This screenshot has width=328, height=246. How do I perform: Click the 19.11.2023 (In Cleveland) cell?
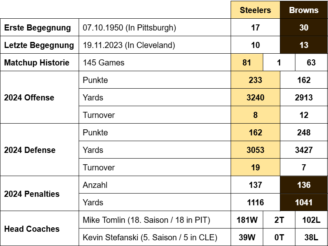pyautogui.click(x=155, y=45)
